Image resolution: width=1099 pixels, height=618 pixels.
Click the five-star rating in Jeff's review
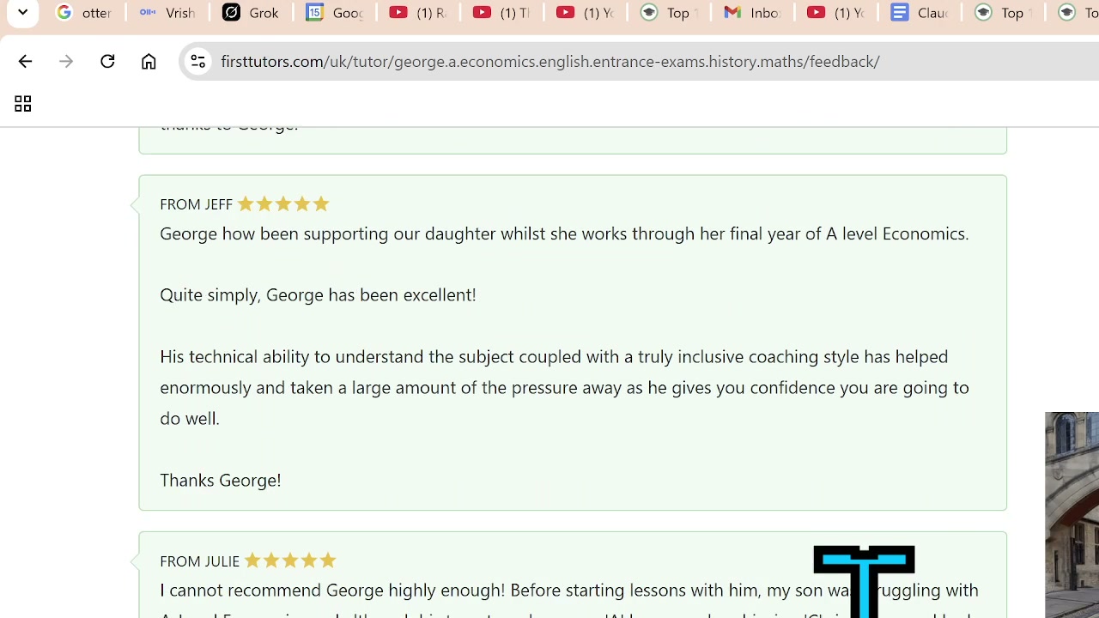point(283,203)
